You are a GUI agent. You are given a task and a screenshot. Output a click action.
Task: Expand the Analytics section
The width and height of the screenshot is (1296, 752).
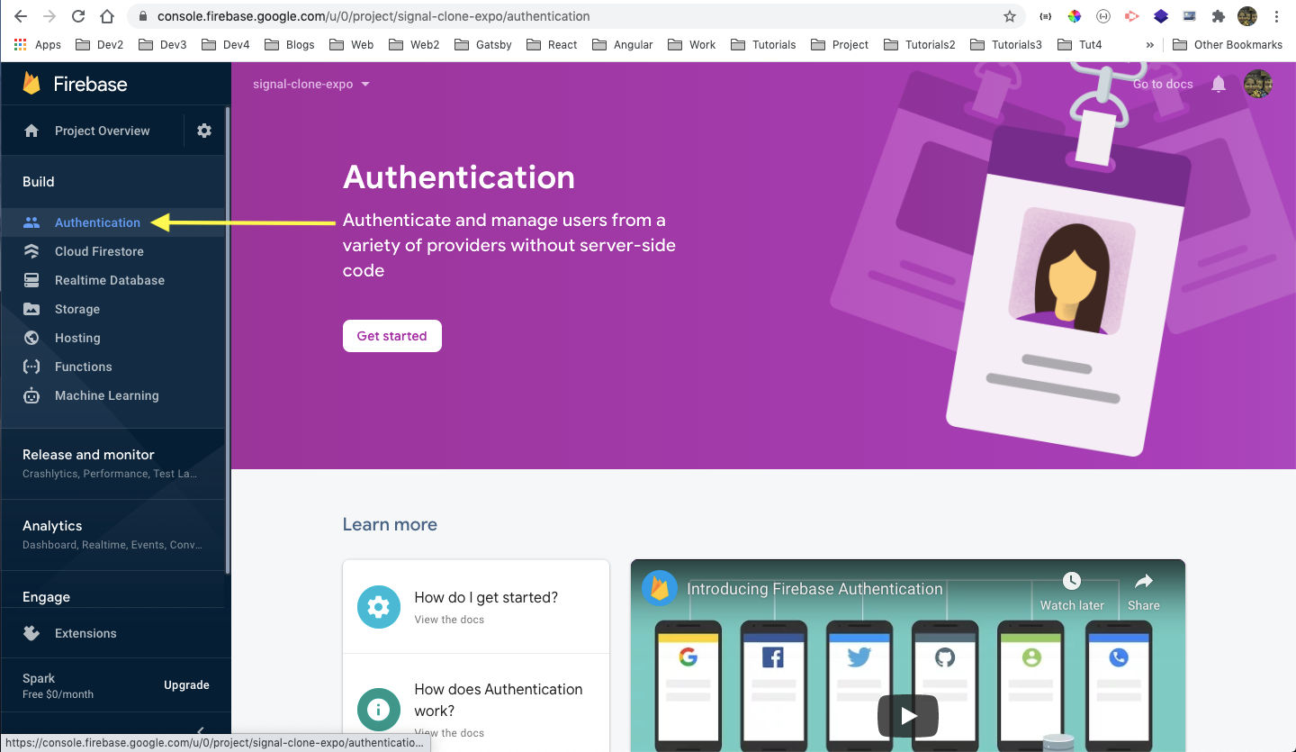tap(112, 534)
